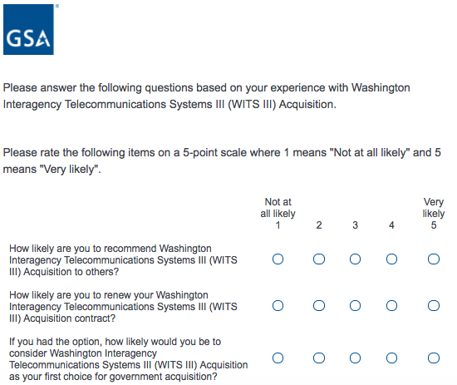
Task: Choose 4 for first choice acquisition question
Action: coord(391,358)
